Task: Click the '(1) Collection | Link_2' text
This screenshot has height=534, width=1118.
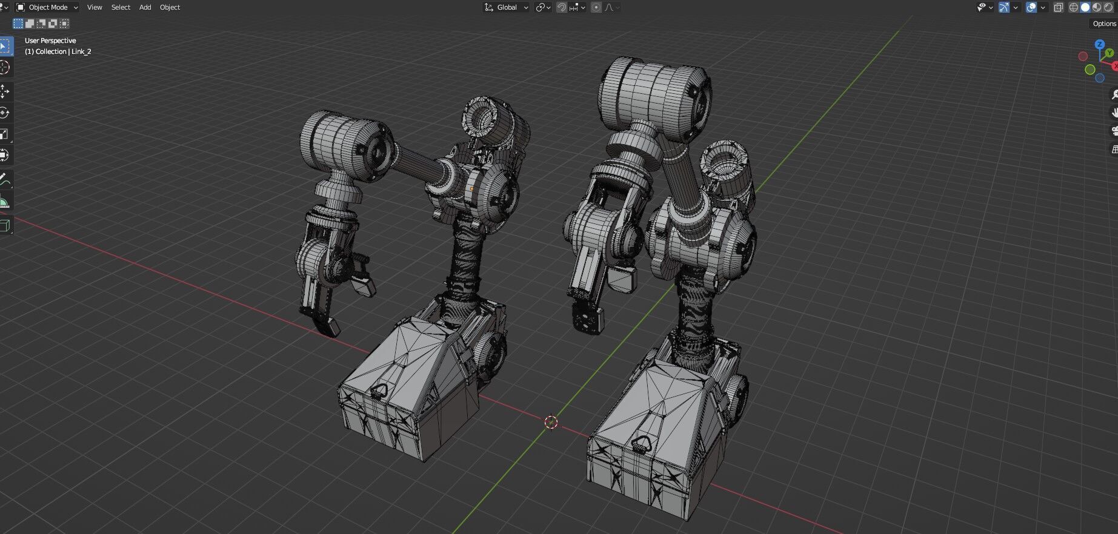Action: 58,51
